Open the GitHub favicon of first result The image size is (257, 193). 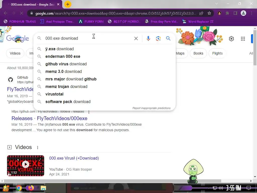11,80
